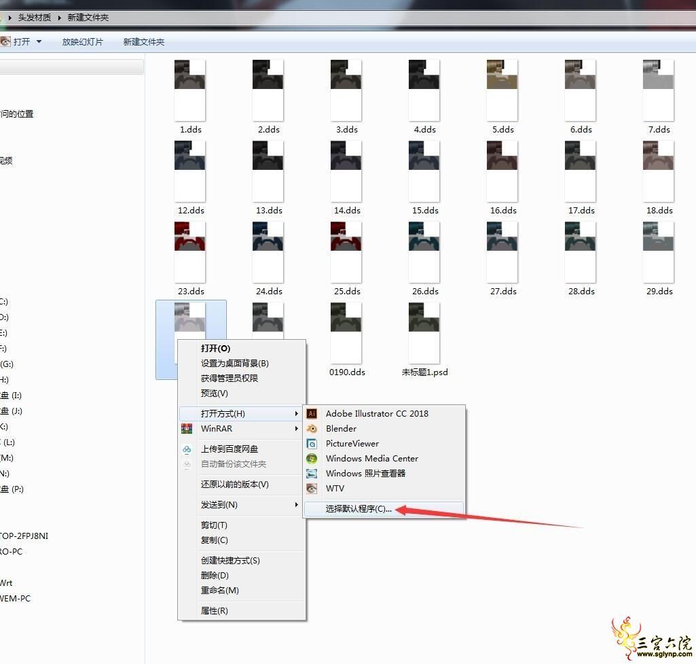Click the 15.dds file name

pos(425,211)
